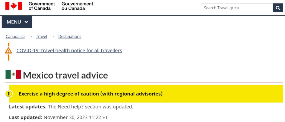
Task: Go to the Canada.ca breadcrumb link
Action: point(15,36)
